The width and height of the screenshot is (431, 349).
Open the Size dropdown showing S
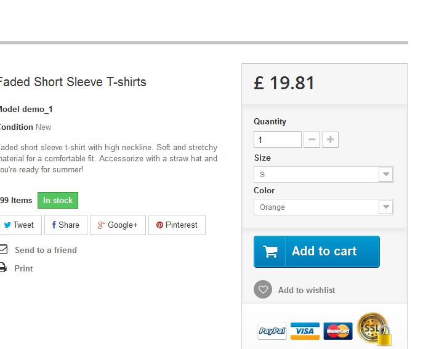(323, 175)
